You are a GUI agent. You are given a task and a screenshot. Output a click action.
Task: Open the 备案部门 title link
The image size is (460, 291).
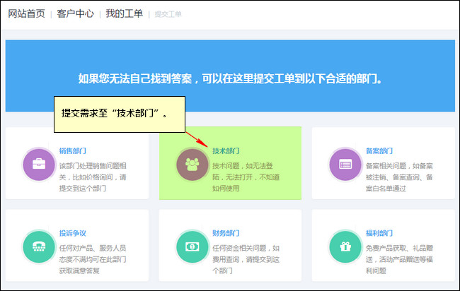tap(379, 150)
